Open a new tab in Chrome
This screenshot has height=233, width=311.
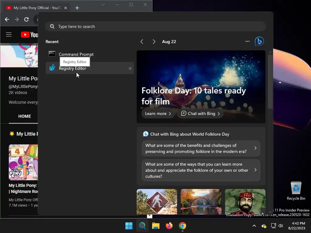point(77,8)
